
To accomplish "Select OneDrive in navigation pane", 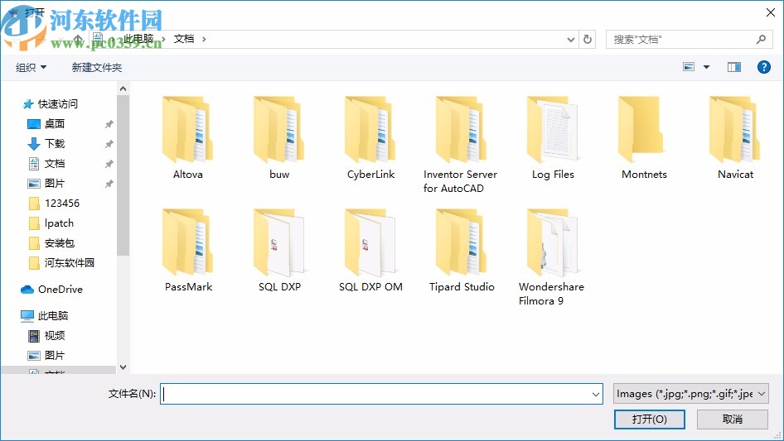I will click(x=60, y=289).
